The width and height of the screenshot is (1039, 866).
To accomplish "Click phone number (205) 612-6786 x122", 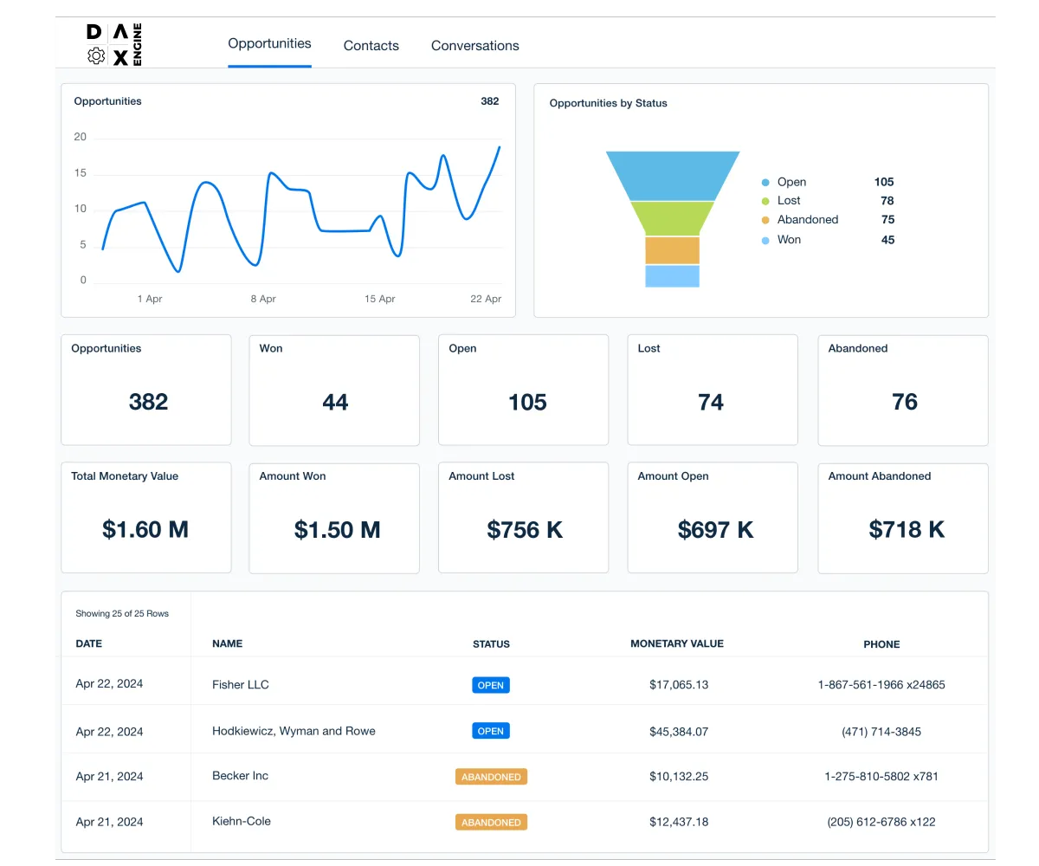I will [x=881, y=822].
